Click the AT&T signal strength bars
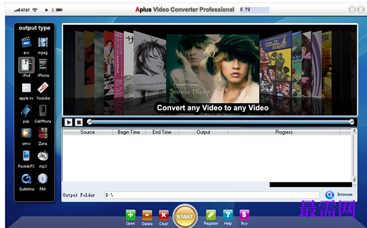 (x=17, y=10)
